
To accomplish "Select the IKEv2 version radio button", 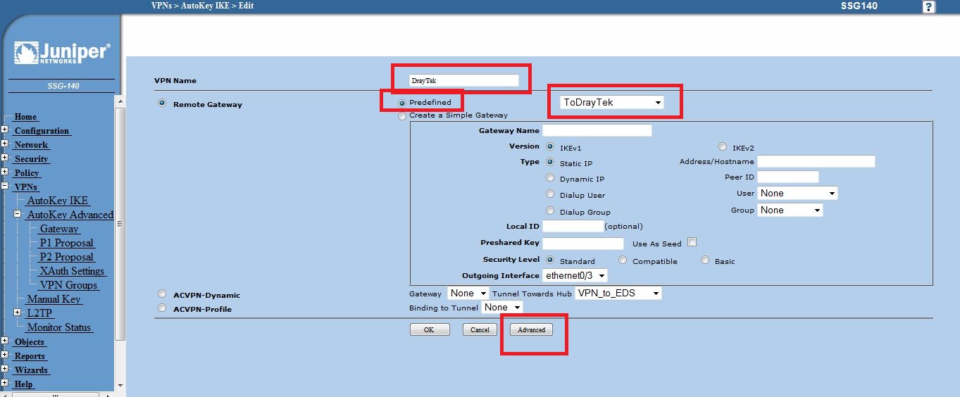I will [x=723, y=146].
